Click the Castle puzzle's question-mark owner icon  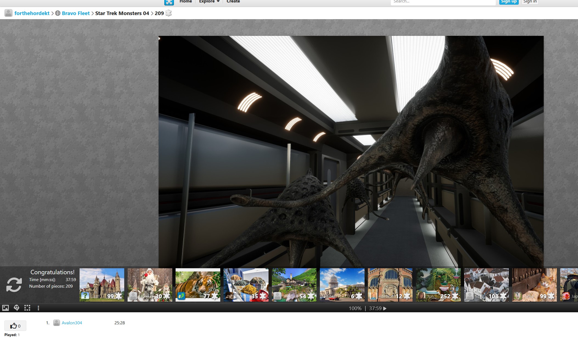(85, 296)
